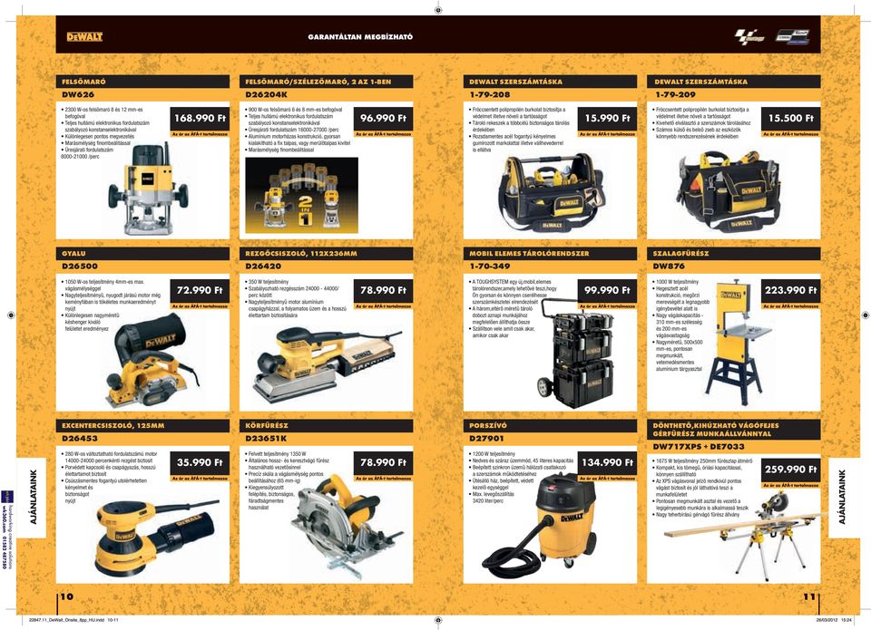Image resolution: width=871 pixels, height=630 pixels.
Task: Select the "FELSŐMARÓ" category heading
Action: point(83,82)
